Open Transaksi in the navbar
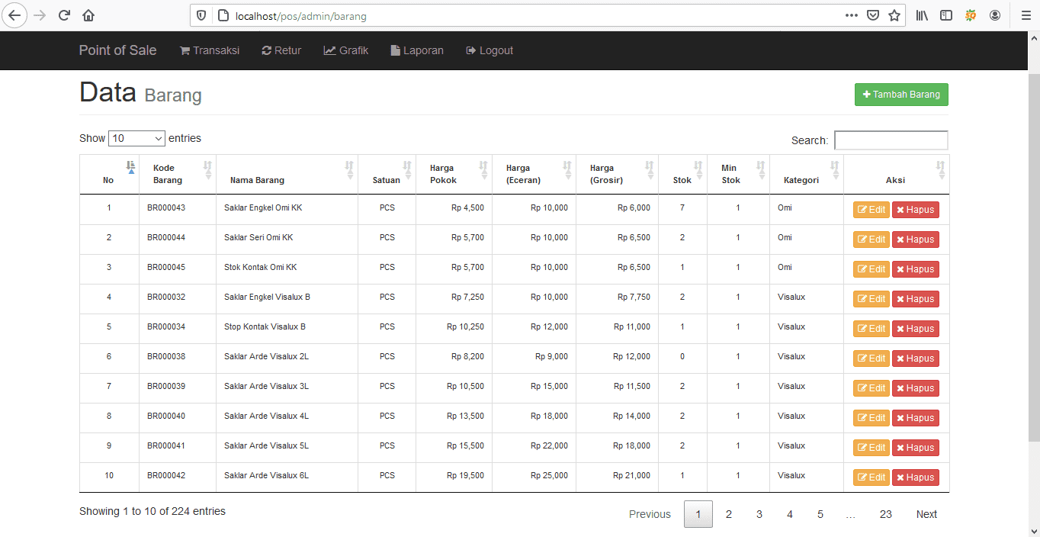The image size is (1040, 537). pos(210,50)
